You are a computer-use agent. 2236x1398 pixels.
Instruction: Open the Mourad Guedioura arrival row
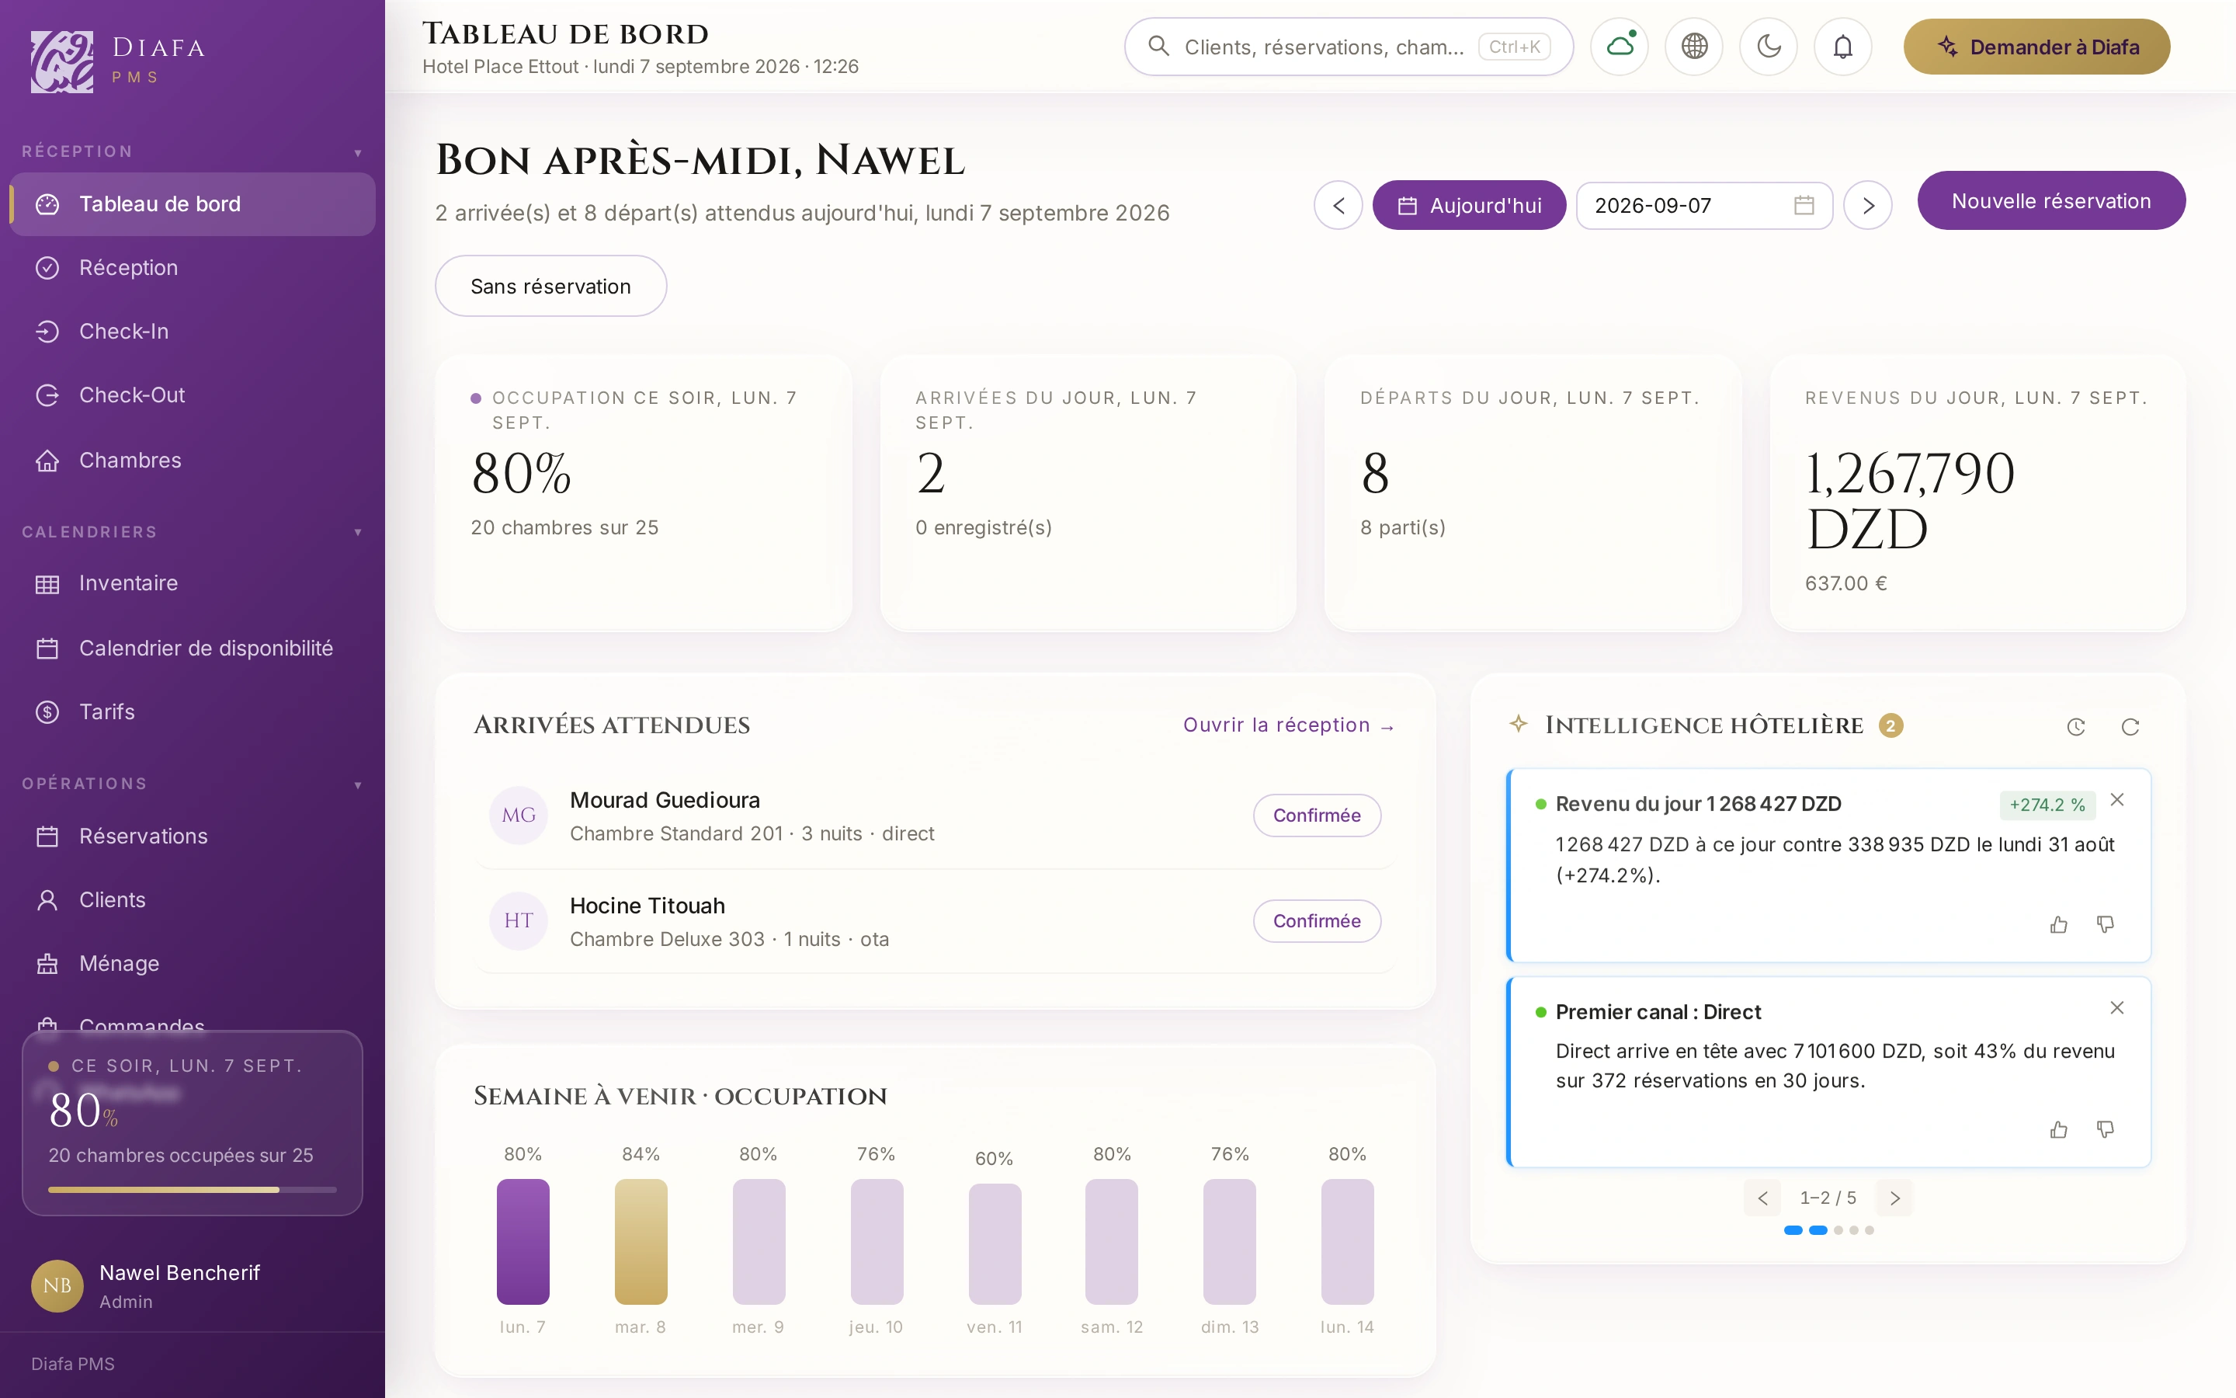click(x=935, y=815)
